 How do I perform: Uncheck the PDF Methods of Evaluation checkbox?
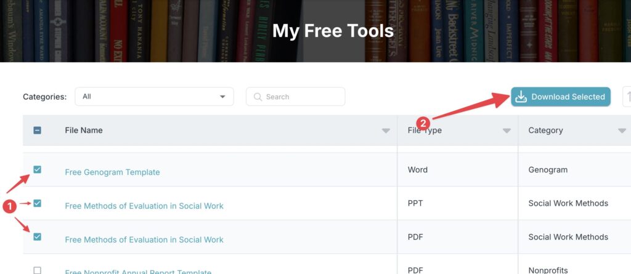37,236
